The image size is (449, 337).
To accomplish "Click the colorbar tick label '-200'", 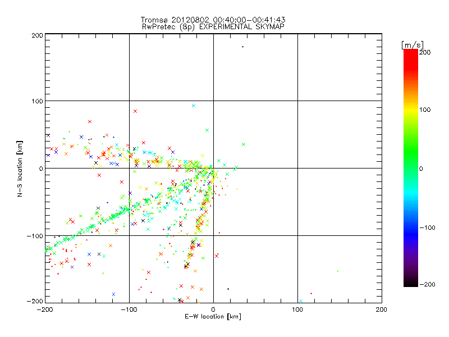I will click(x=428, y=284).
